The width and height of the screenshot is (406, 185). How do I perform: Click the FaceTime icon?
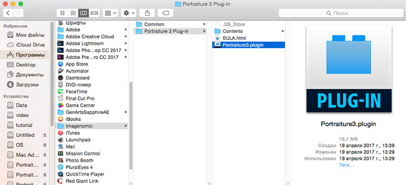click(x=60, y=92)
